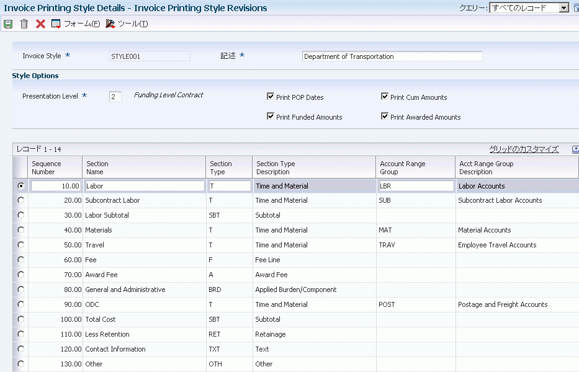
Task: Disable Print Funded Amounts option
Action: coord(271,117)
